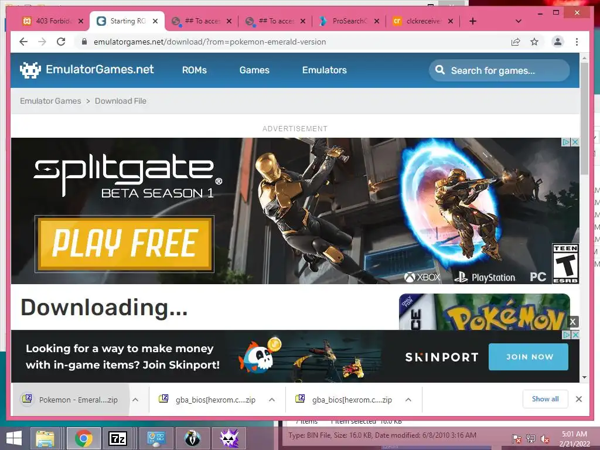The width and height of the screenshot is (600, 450).
Task: Close the Splitgate ad with X
Action: (575, 142)
